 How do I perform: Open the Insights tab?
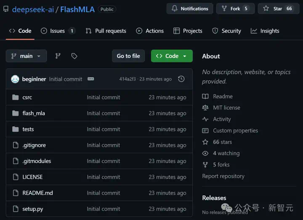(x=265, y=31)
